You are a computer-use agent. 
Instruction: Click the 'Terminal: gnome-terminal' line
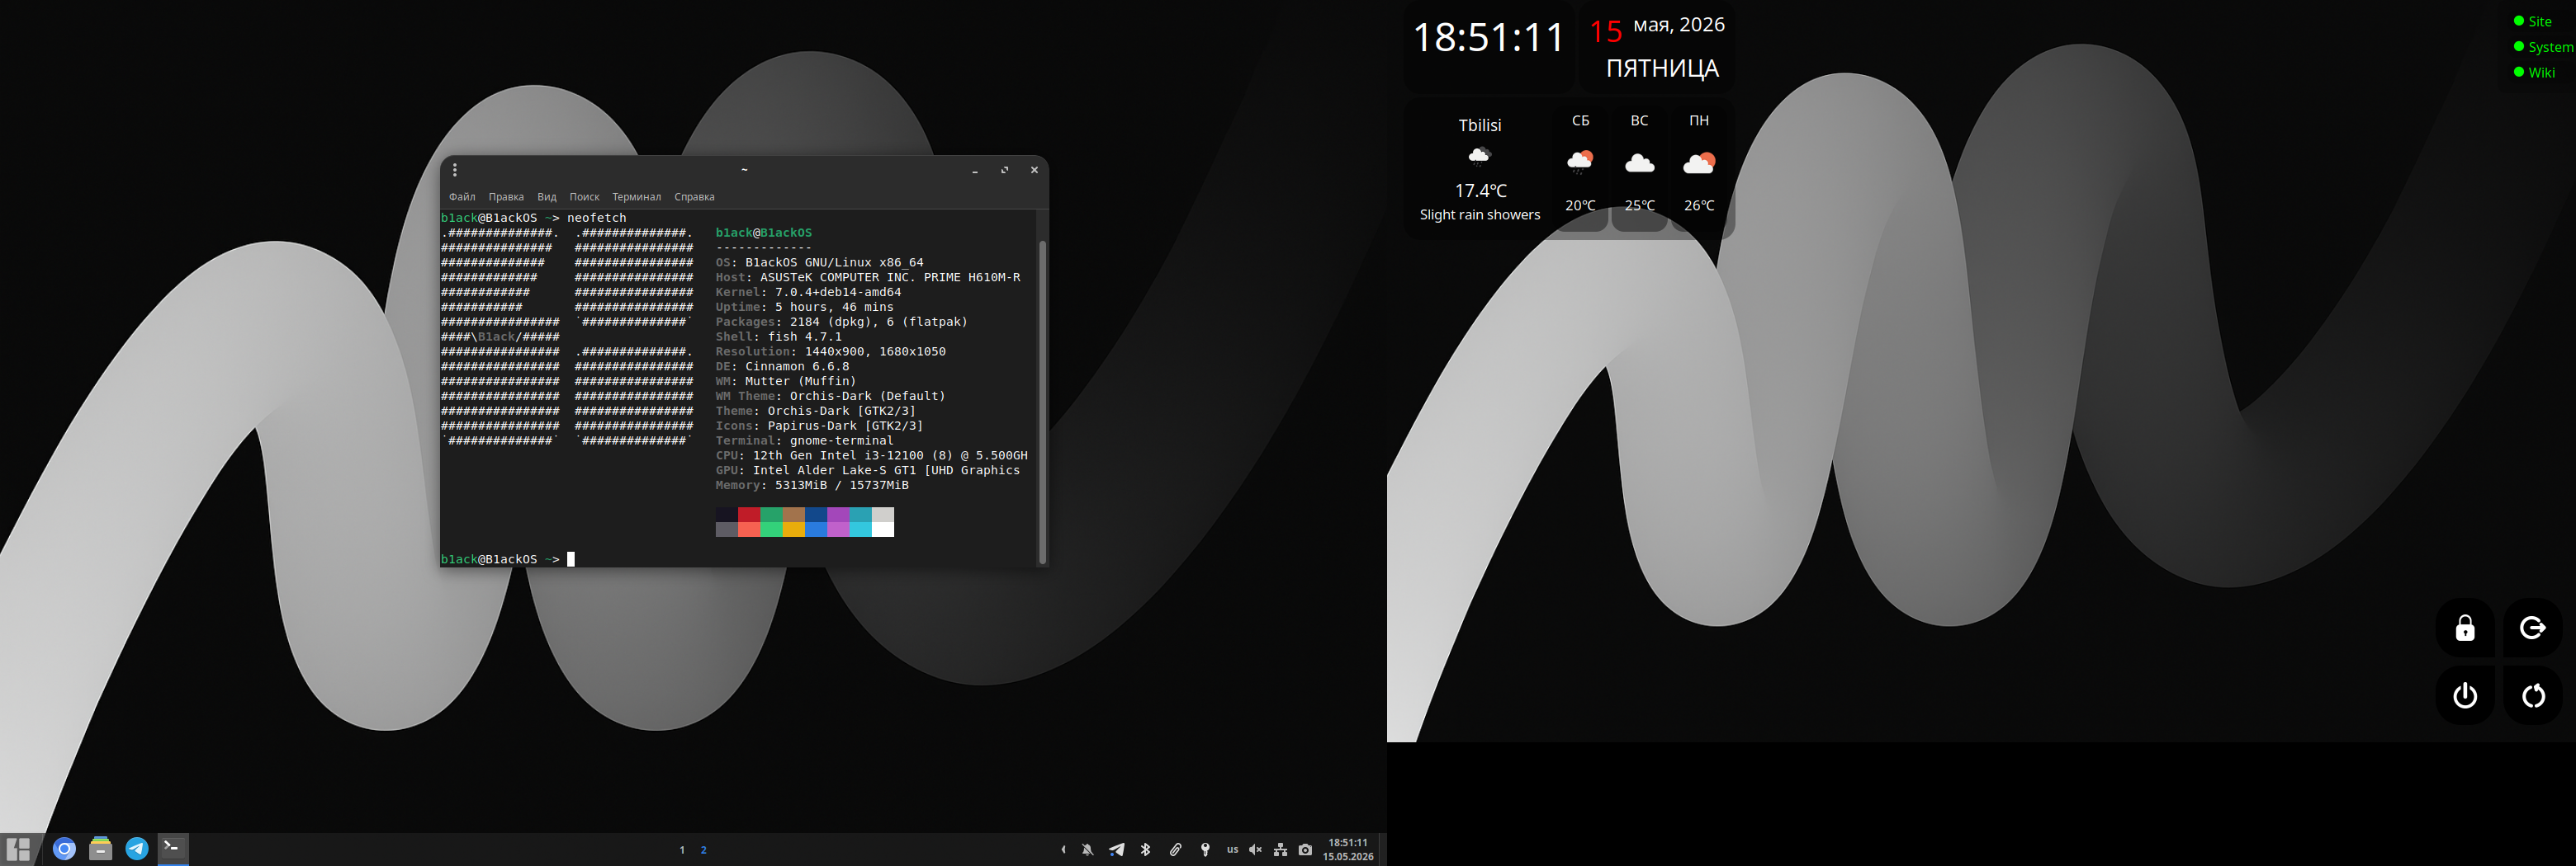pyautogui.click(x=804, y=440)
